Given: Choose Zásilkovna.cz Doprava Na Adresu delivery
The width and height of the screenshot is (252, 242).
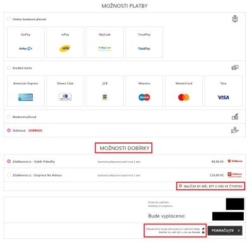Looking at the screenshot, I should point(9,175).
